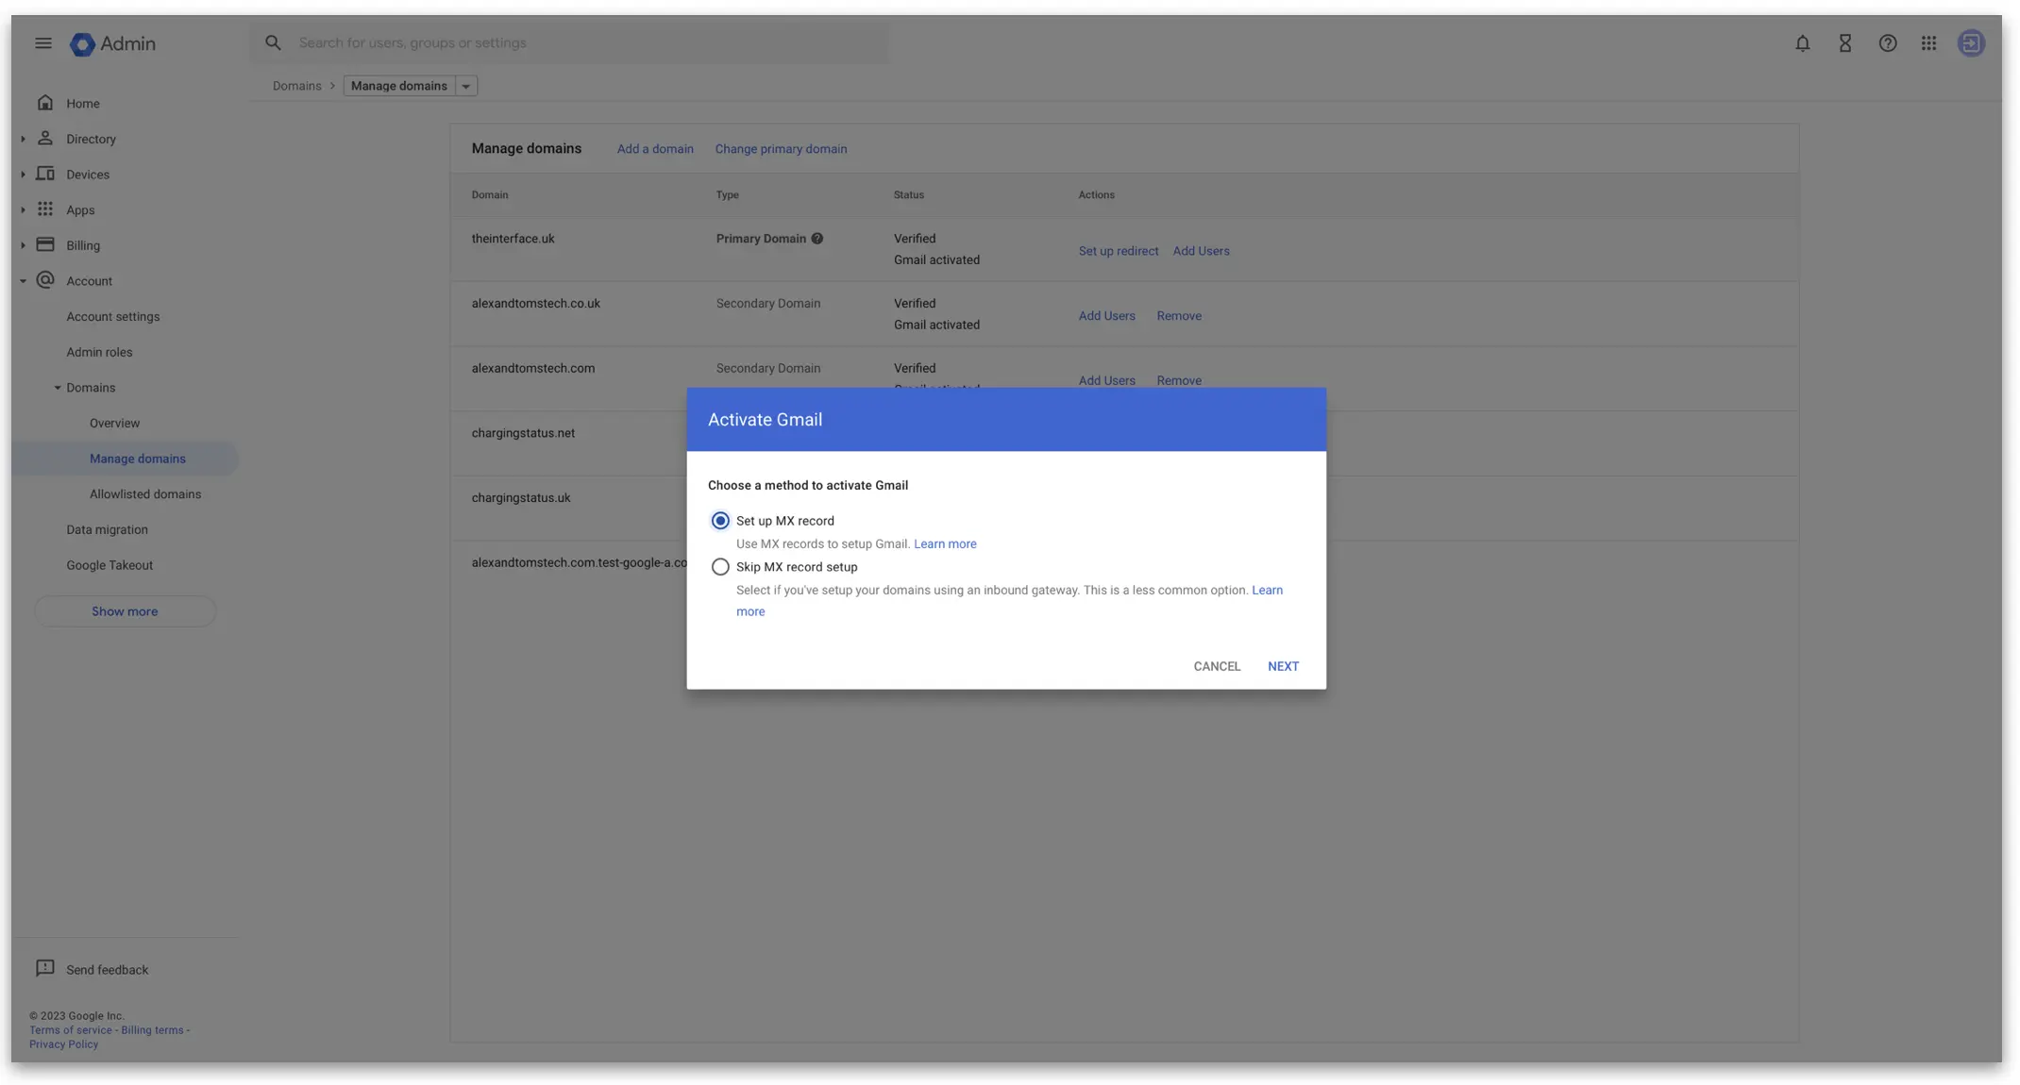Open Admin roles page
Screen dimensions: 2020x1085
click(x=99, y=352)
